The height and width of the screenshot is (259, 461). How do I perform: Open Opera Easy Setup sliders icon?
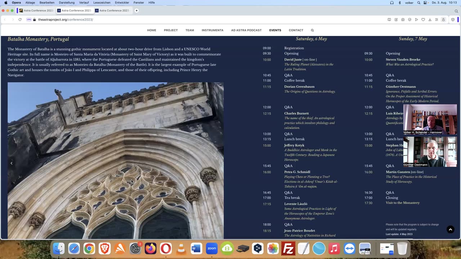click(x=437, y=19)
